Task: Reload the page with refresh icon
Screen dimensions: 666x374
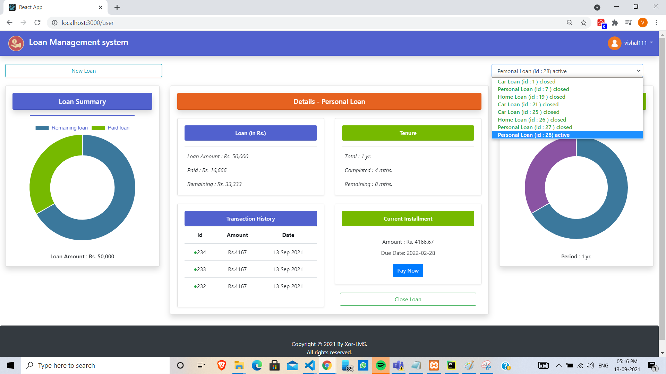Action: [x=37, y=23]
